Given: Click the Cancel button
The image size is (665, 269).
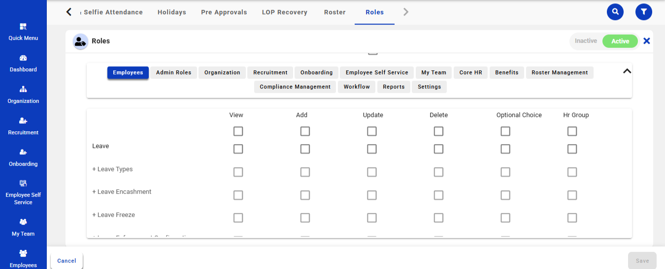Looking at the screenshot, I should click(x=66, y=261).
